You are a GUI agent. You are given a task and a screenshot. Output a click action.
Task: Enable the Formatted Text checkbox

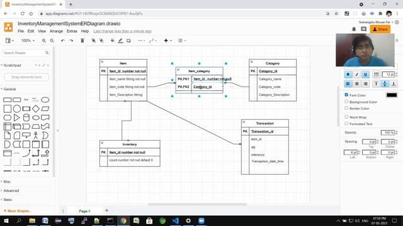tap(346, 124)
